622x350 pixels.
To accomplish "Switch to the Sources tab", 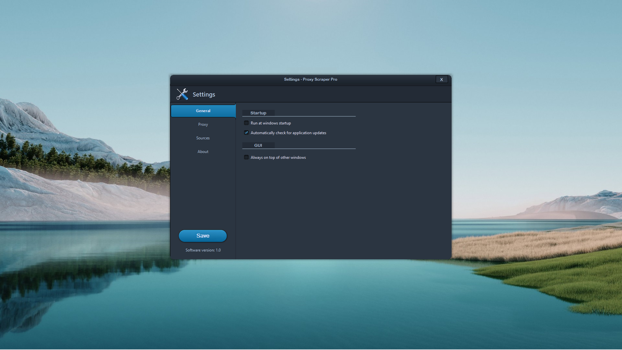I will (x=203, y=138).
